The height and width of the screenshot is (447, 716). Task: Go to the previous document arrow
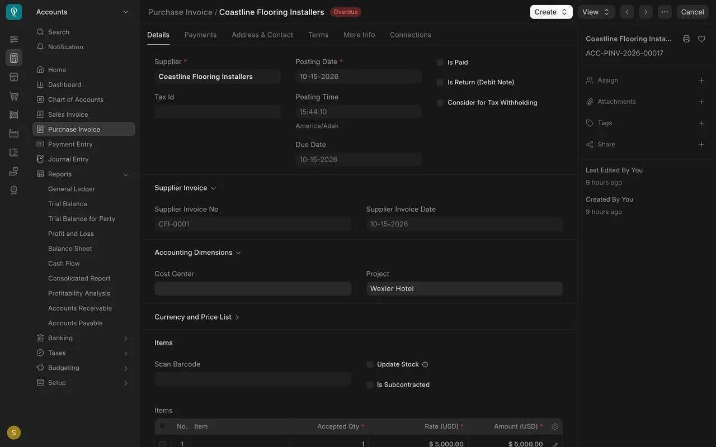click(627, 12)
